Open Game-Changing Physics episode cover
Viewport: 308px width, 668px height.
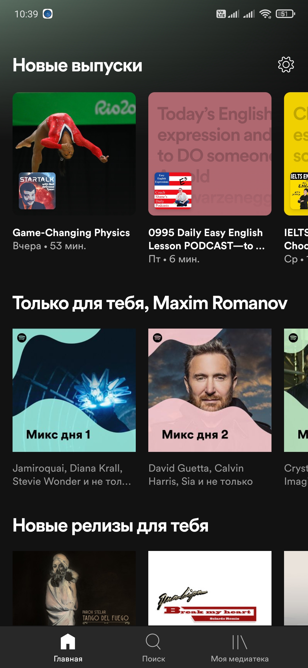click(74, 154)
